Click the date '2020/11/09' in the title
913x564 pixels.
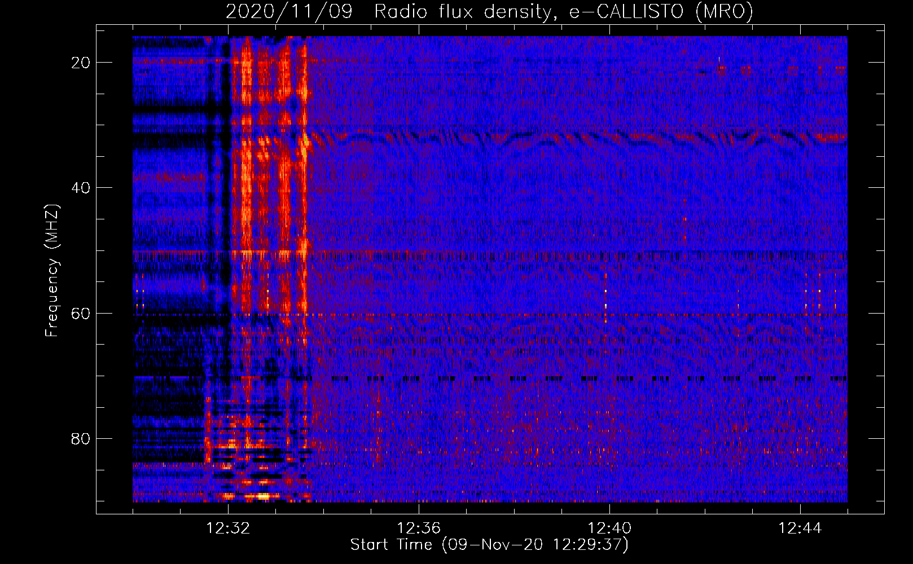pyautogui.click(x=289, y=11)
